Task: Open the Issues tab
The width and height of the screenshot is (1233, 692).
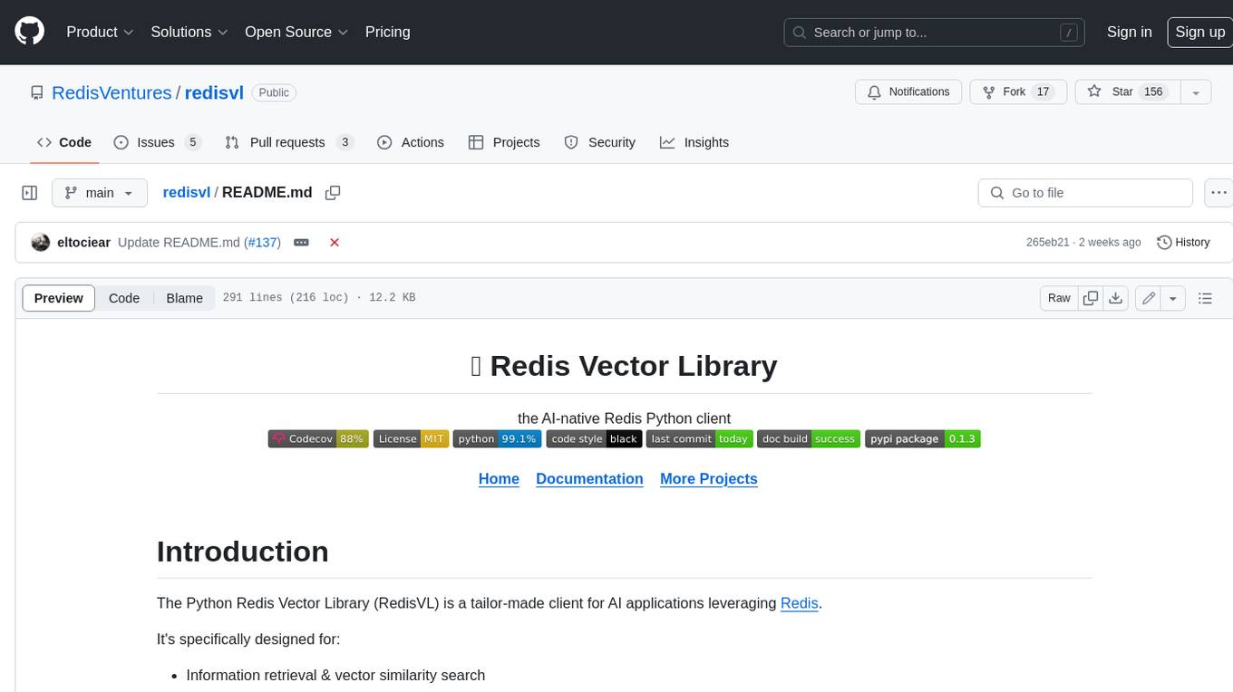Action: click(x=156, y=142)
